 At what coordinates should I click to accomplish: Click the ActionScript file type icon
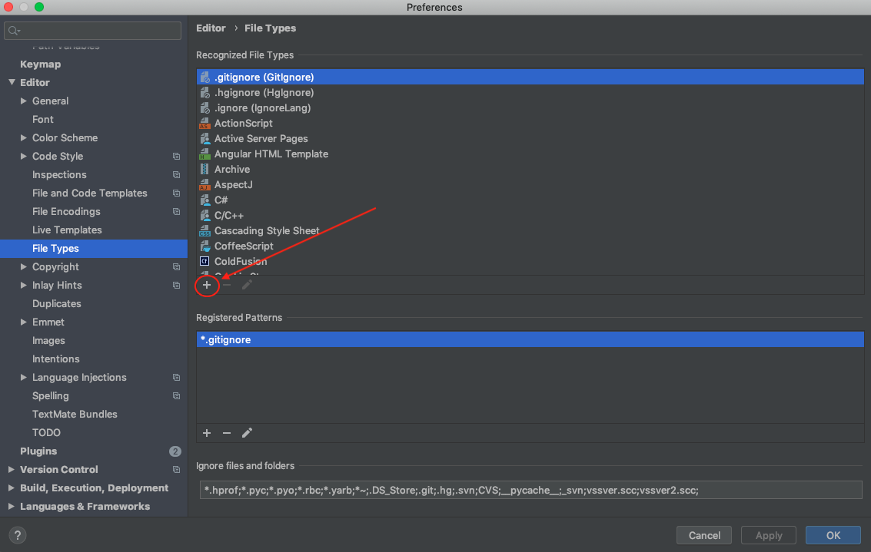pos(205,123)
